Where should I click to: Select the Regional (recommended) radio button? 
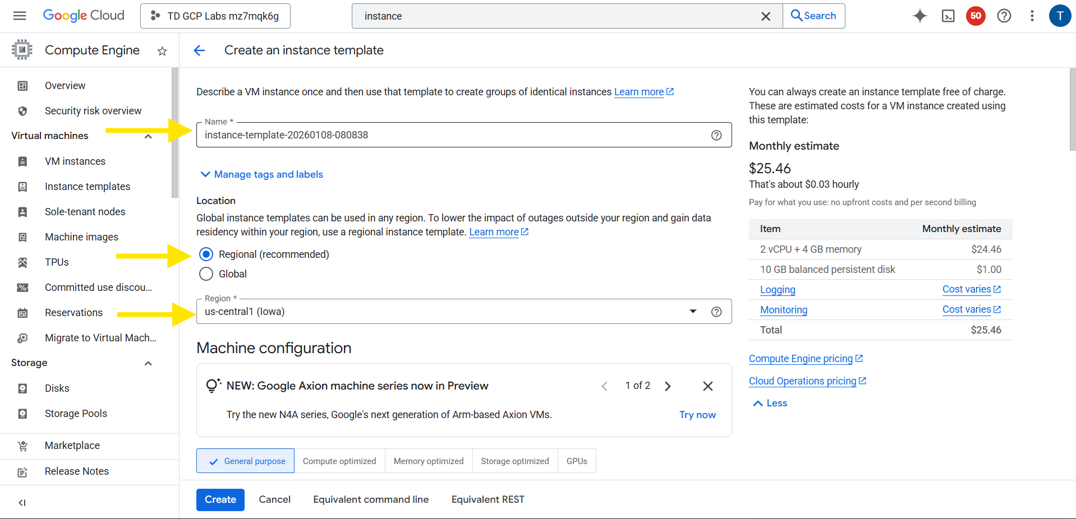[206, 254]
